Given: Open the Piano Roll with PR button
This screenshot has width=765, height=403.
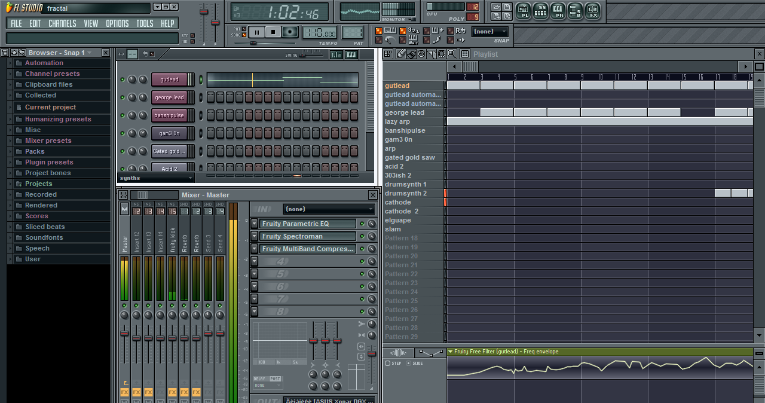Looking at the screenshot, I should 558,10.
